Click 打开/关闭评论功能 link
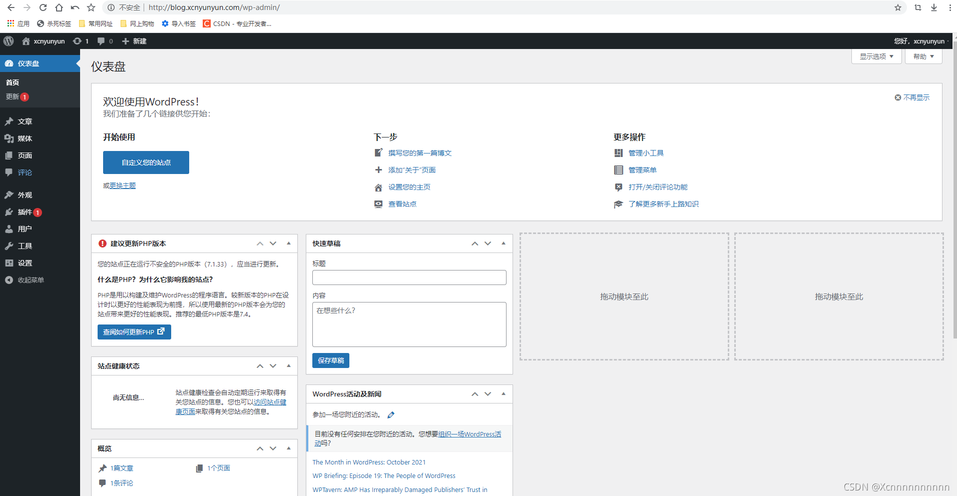The image size is (957, 496). tap(658, 187)
